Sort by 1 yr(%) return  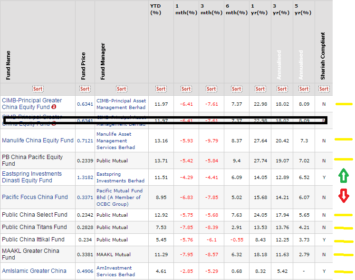[260, 89]
